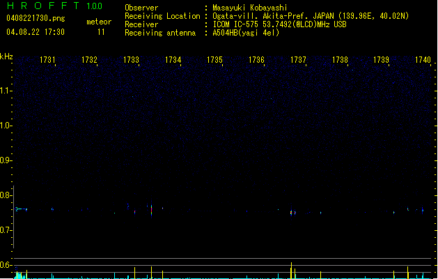The width and height of the screenshot is (438, 279).
Task: Click the 'Observer' field label
Action: [141, 8]
